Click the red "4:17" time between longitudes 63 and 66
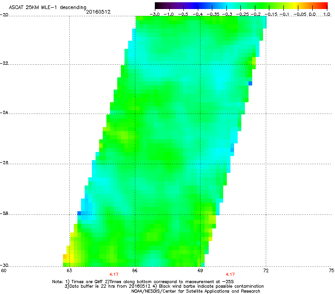The width and height of the screenshot is (335, 294). [x=114, y=275]
